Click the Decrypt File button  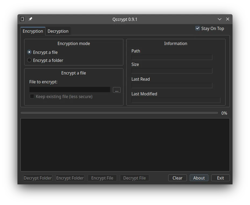pos(134,178)
